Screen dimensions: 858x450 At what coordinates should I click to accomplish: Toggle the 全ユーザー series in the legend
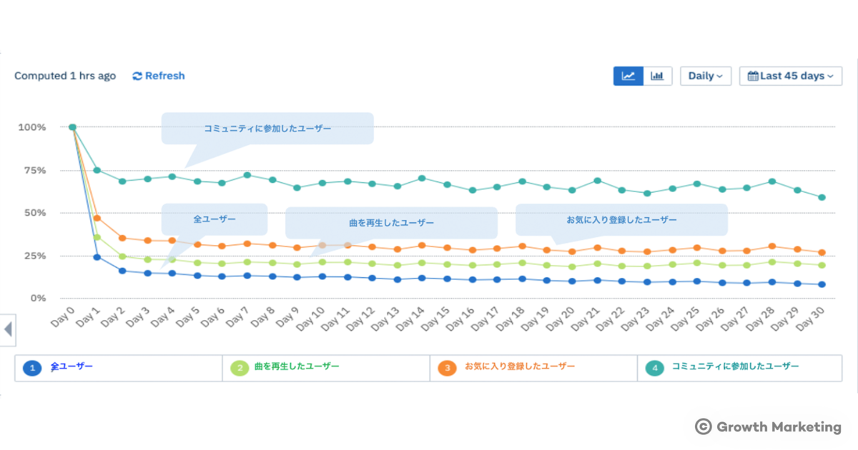(71, 366)
